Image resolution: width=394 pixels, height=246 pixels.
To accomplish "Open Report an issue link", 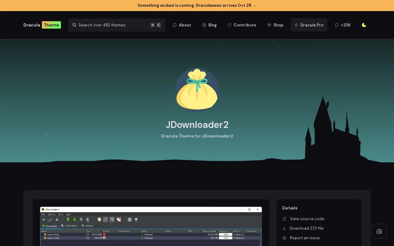I will pos(301,238).
